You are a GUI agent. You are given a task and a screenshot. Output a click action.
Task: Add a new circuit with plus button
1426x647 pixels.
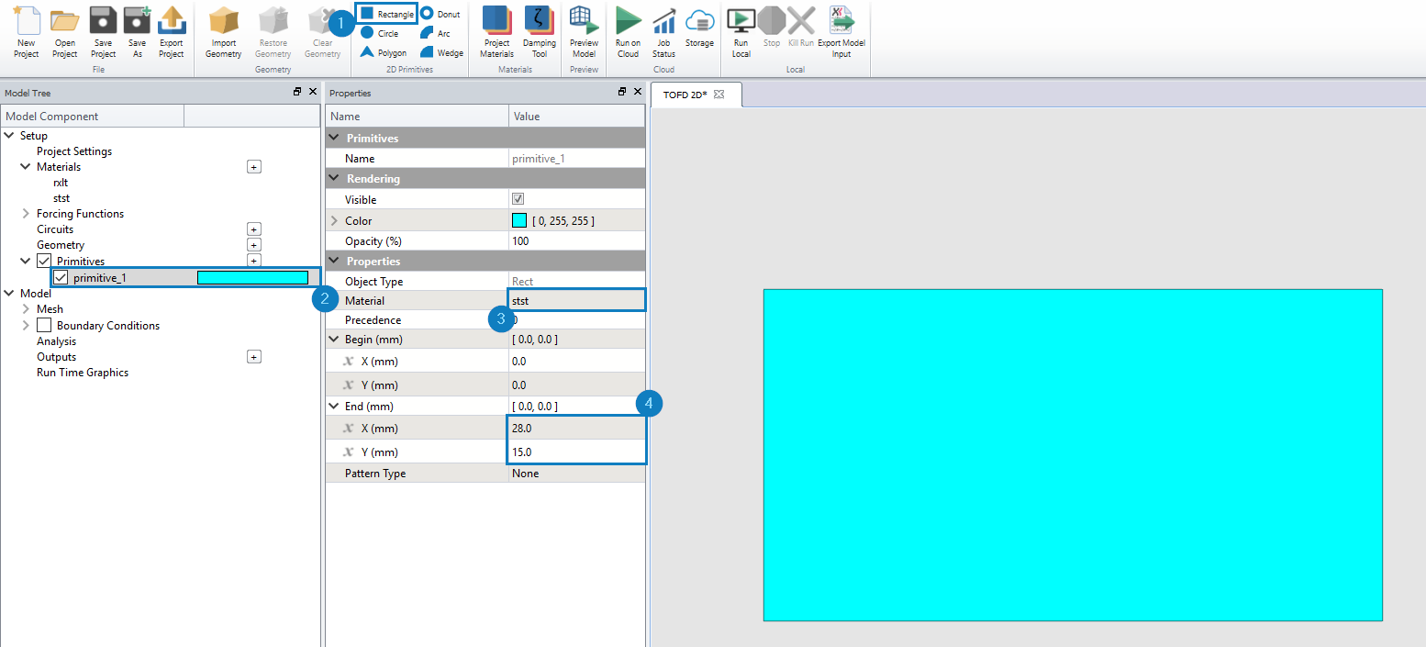click(254, 229)
